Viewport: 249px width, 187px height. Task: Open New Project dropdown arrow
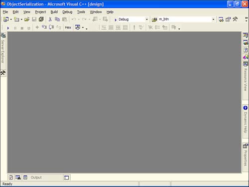click(x=11, y=19)
